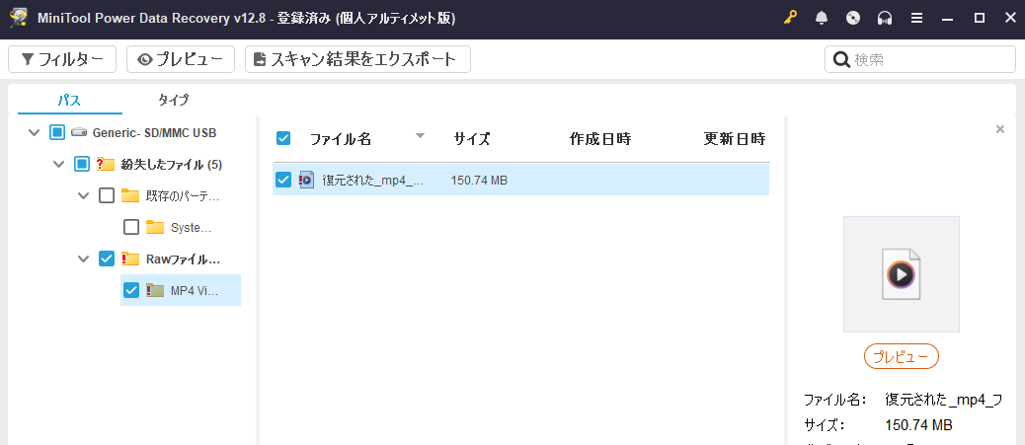Uncheck the 復元された_mp4 file checkbox

(x=283, y=180)
